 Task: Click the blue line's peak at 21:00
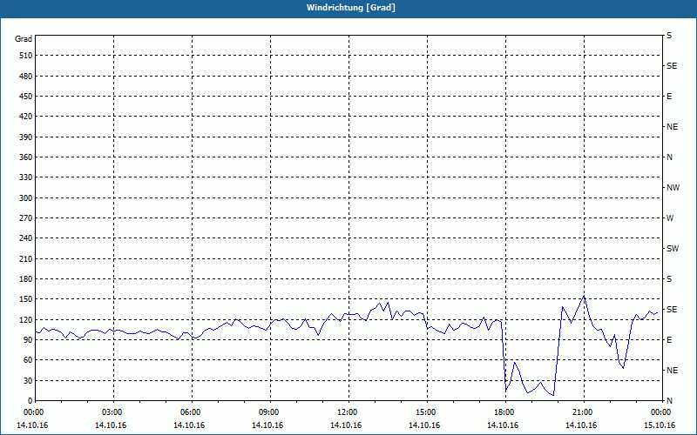click(x=584, y=296)
